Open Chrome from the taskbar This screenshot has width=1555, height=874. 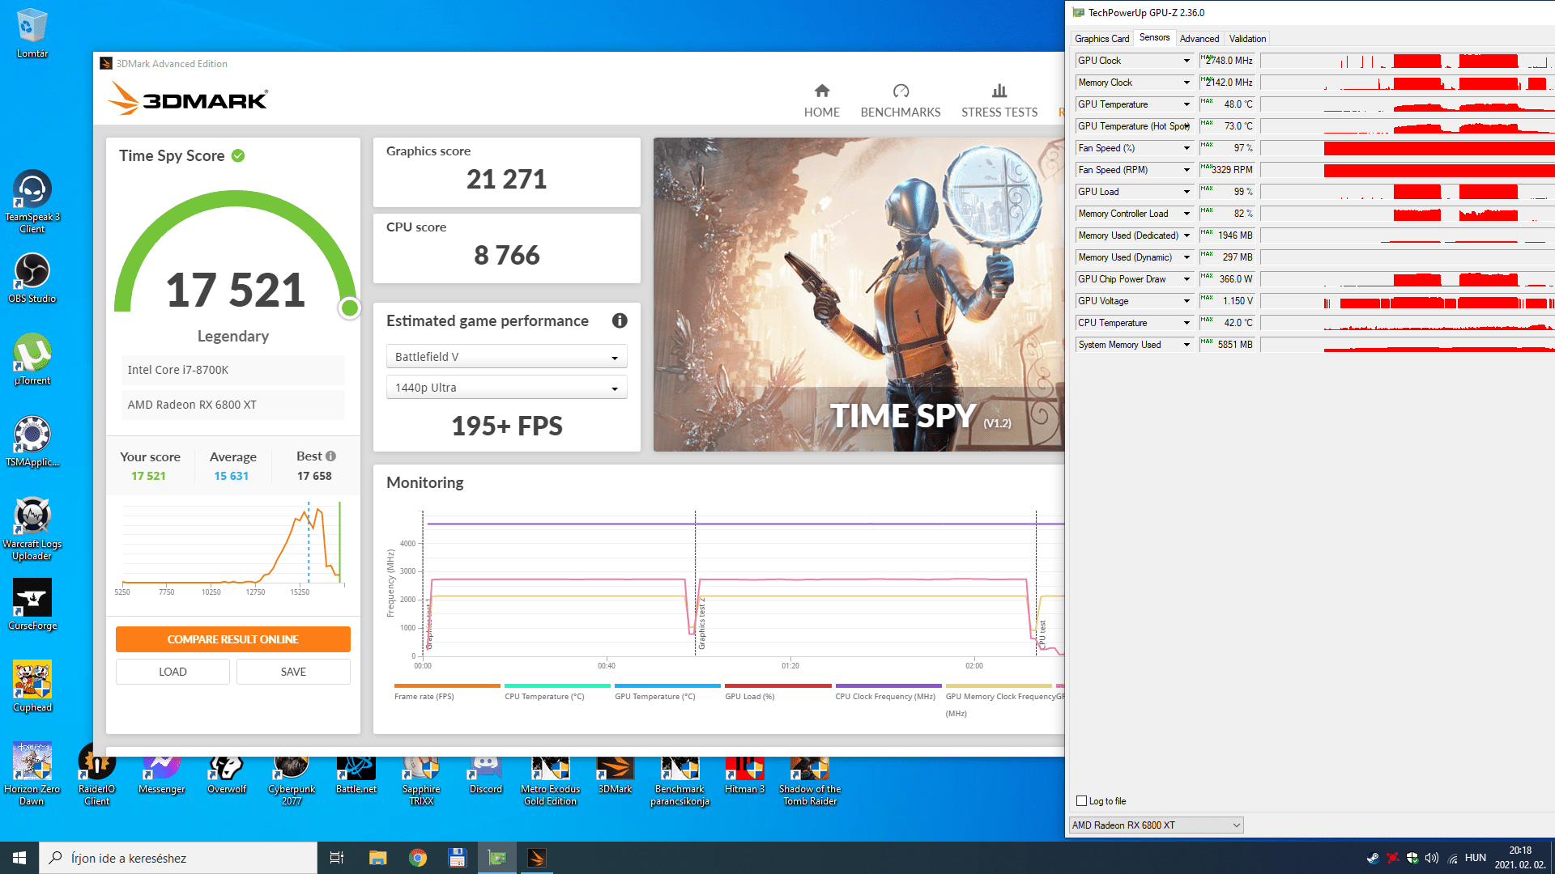point(418,858)
